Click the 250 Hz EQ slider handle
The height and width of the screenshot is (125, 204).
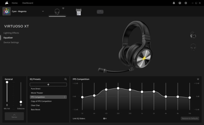tap(118, 88)
